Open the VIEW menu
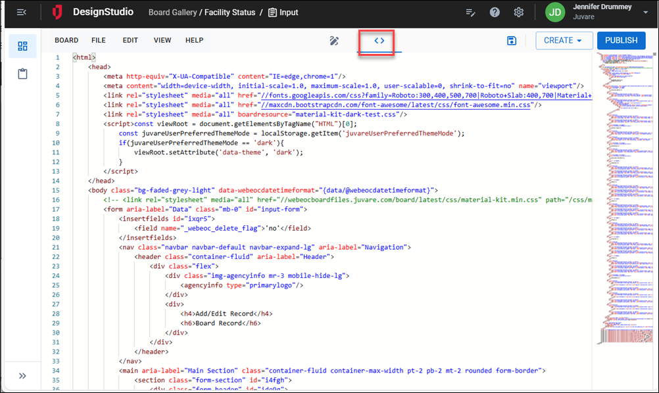This screenshot has height=393, width=659. click(162, 41)
